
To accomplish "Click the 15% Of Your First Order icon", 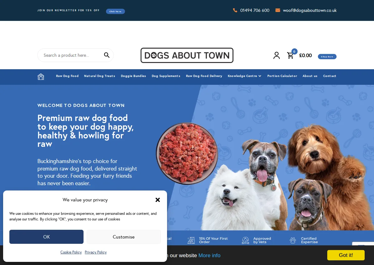I will click(x=191, y=240).
